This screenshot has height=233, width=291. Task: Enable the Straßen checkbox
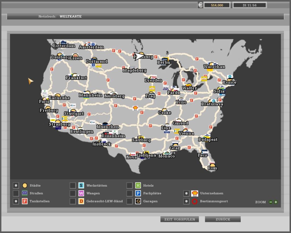click(x=16, y=193)
